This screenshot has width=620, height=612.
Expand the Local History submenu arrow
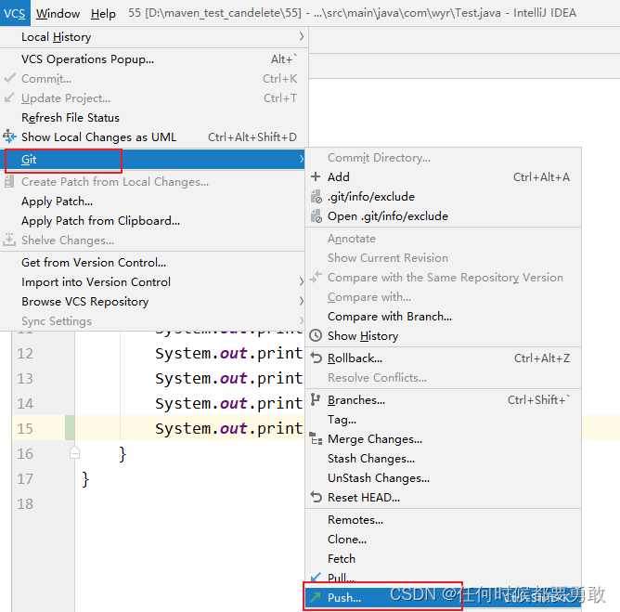tap(302, 37)
